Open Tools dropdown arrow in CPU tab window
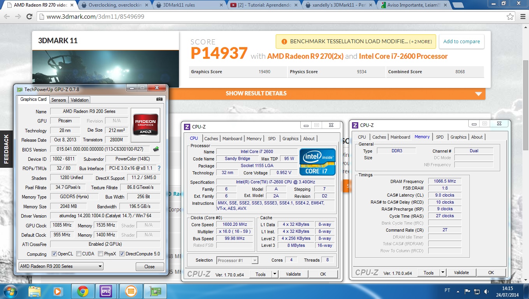The height and width of the screenshot is (299, 529). pyautogui.click(x=275, y=274)
